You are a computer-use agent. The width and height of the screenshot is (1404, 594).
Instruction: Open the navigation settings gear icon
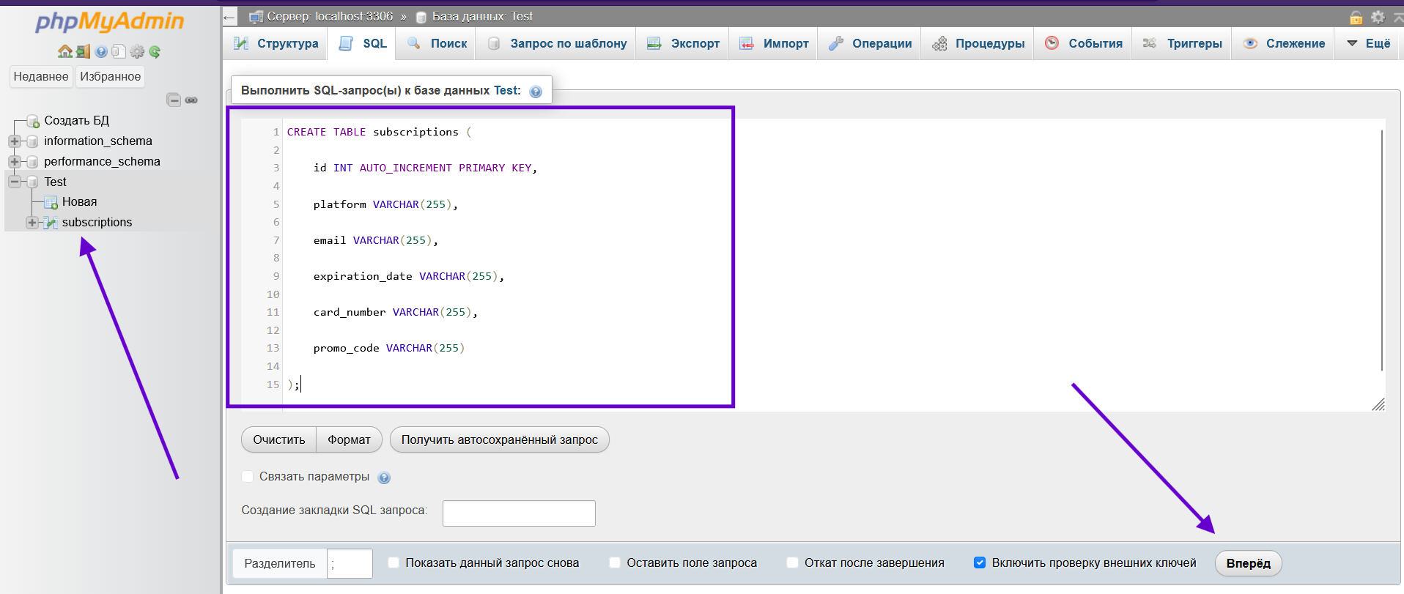coord(137,51)
